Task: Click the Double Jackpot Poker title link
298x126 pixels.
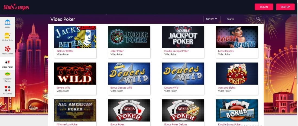Action: coord(176,51)
